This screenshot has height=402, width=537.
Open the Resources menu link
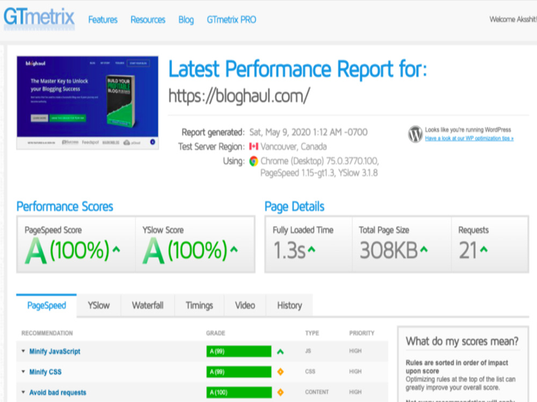148,20
